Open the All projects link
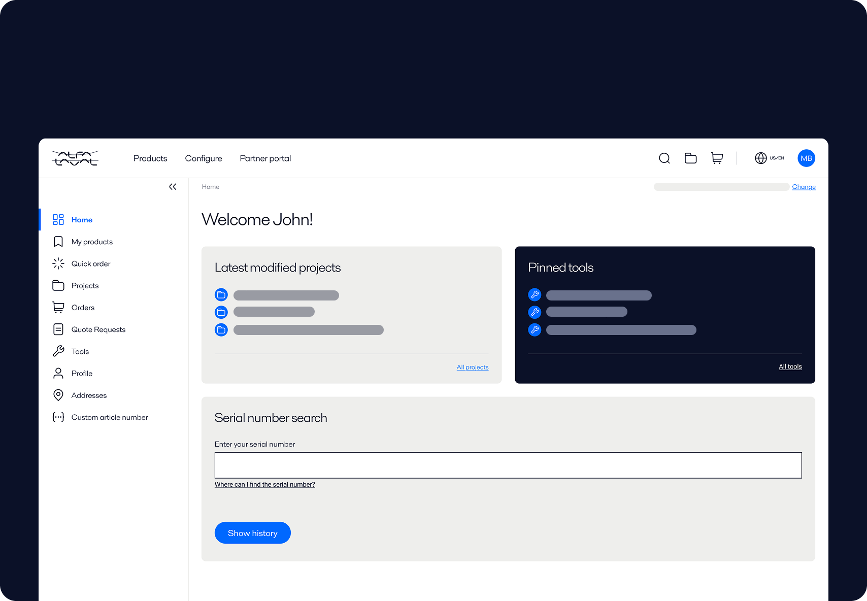Image resolution: width=867 pixels, height=601 pixels. tap(472, 366)
